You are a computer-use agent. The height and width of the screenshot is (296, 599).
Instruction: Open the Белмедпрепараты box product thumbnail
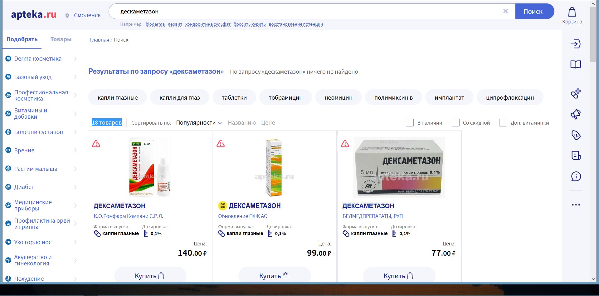399,167
